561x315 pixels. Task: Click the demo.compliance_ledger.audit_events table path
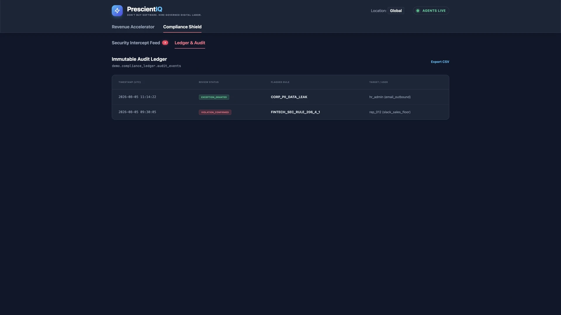coord(146,66)
